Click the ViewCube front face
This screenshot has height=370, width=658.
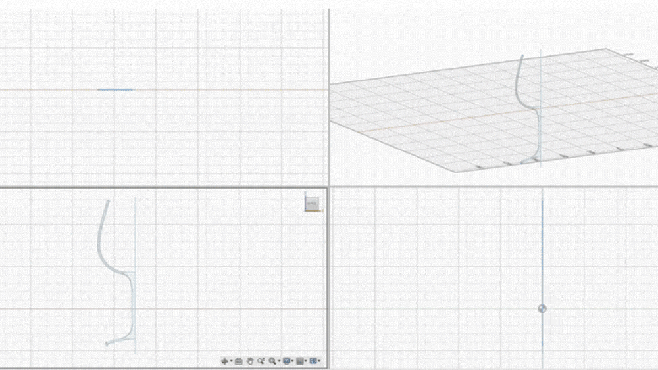[x=313, y=202]
